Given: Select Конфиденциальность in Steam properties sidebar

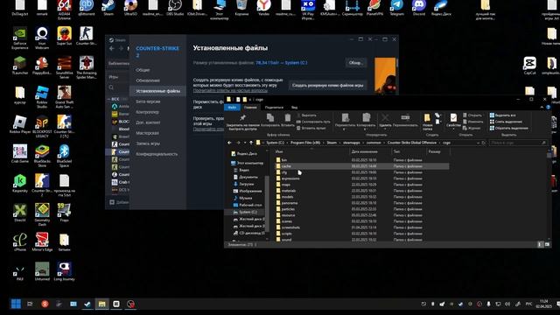Looking at the screenshot, I should tap(157, 154).
